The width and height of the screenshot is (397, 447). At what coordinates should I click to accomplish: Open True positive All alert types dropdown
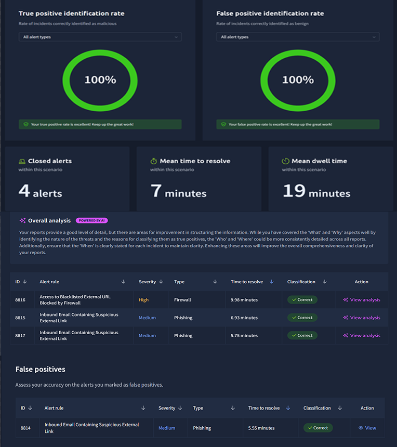tap(100, 37)
